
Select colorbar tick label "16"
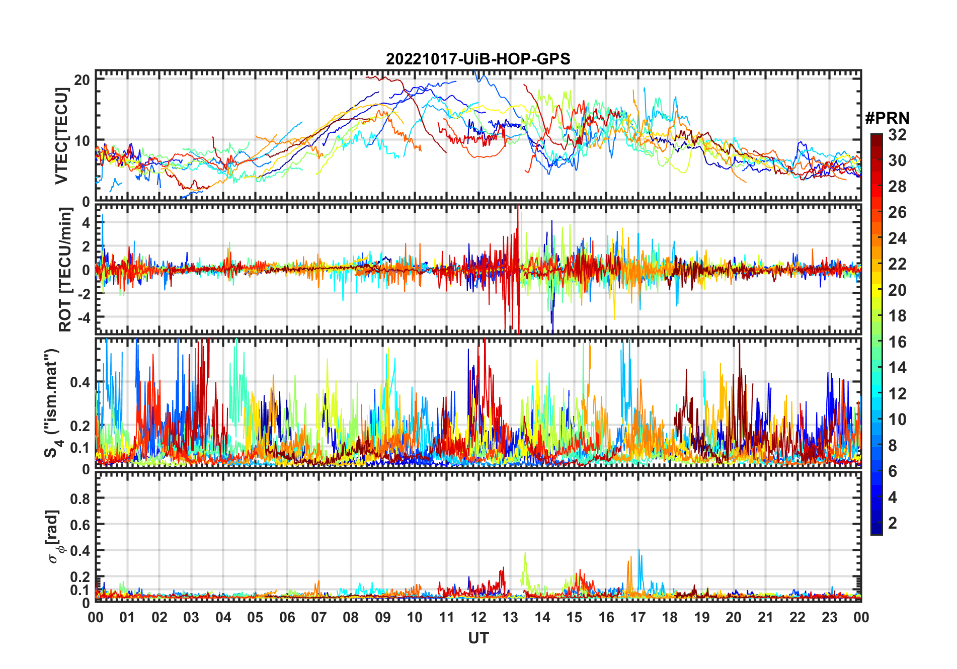pyautogui.click(x=897, y=342)
